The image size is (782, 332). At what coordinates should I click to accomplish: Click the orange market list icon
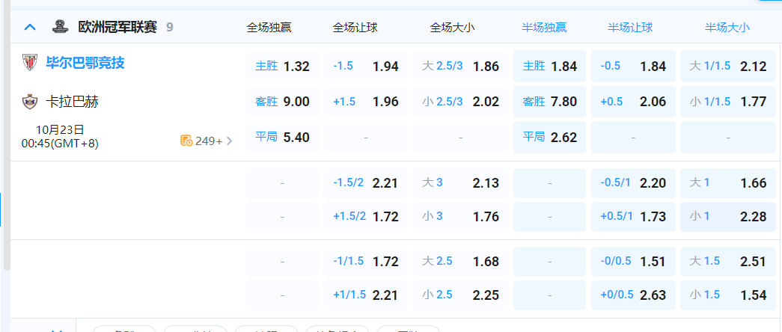click(186, 141)
